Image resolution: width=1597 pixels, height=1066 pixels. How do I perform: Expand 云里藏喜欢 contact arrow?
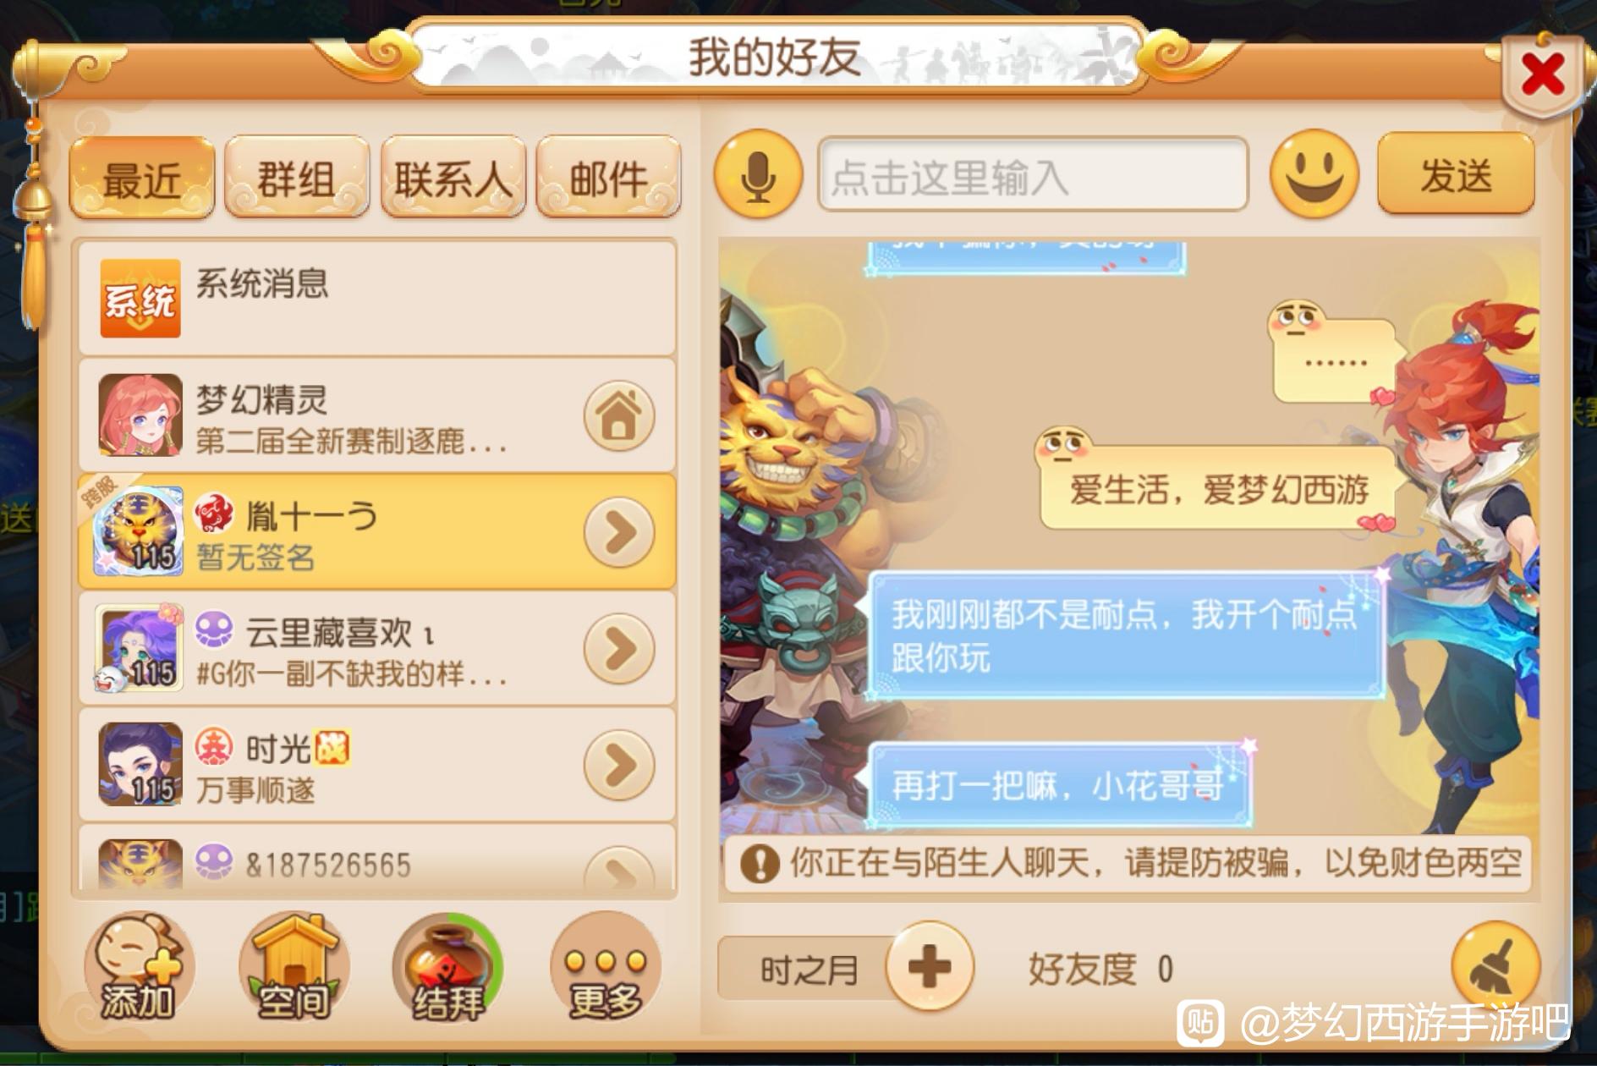pos(619,649)
